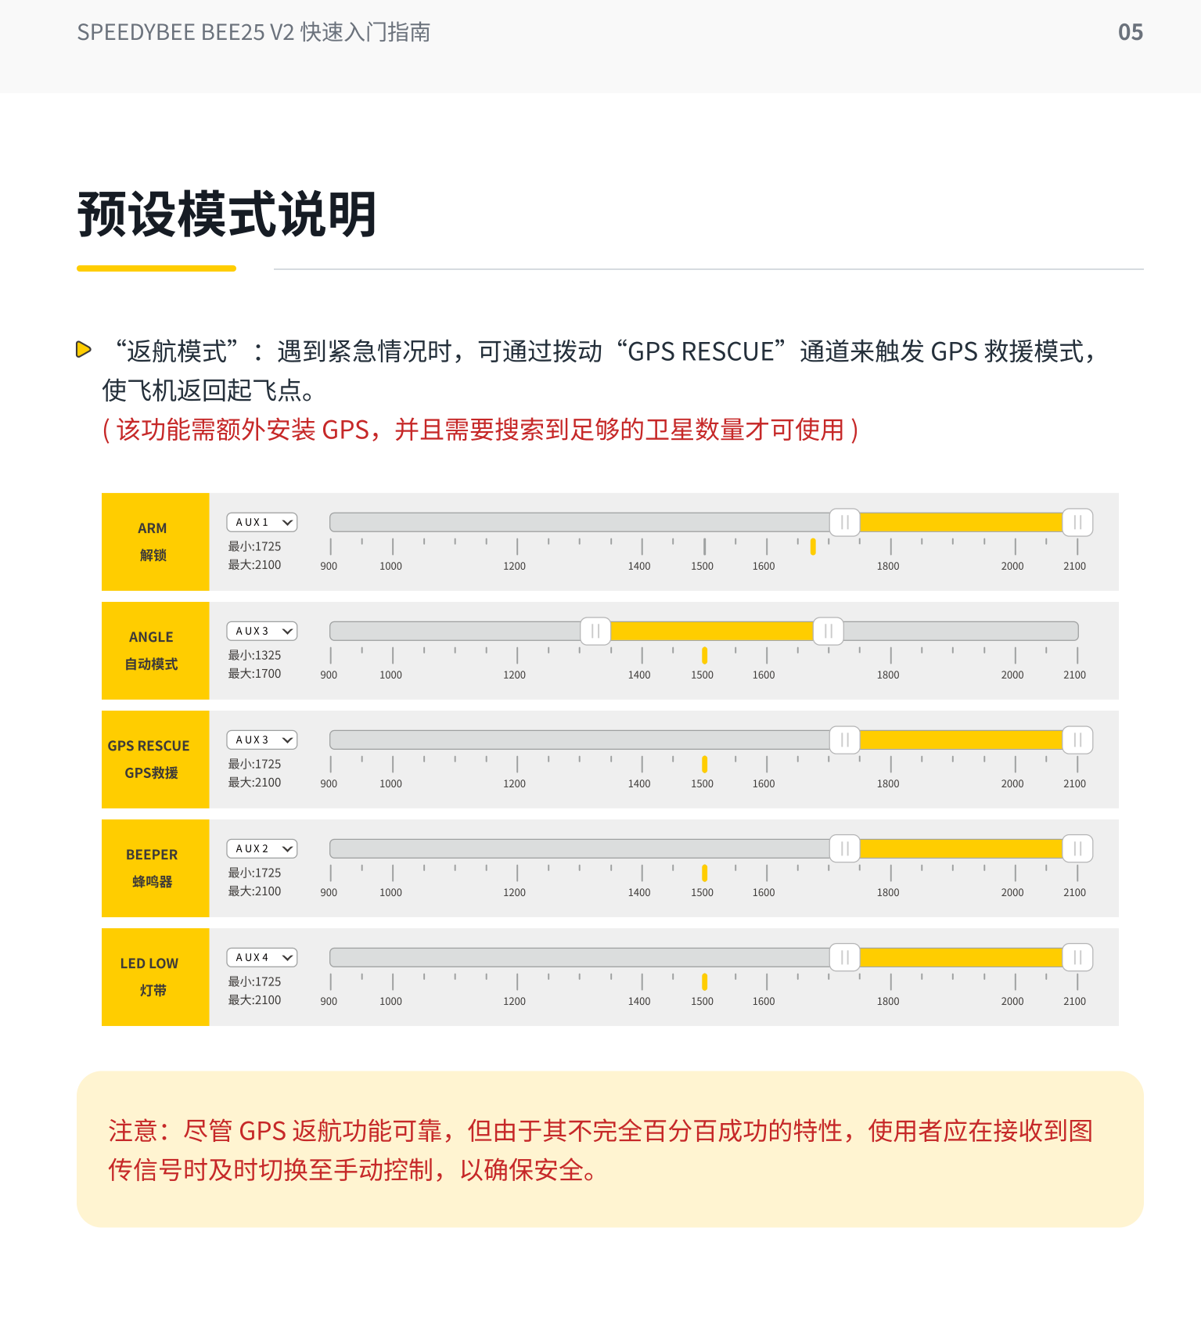Click the yellow 1500 marker in GPS RESCUE row
This screenshot has height=1325, width=1201.
[x=704, y=764]
